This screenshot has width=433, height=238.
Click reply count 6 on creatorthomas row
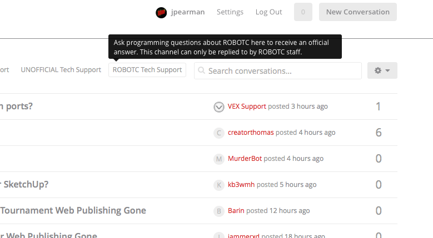[x=379, y=133]
